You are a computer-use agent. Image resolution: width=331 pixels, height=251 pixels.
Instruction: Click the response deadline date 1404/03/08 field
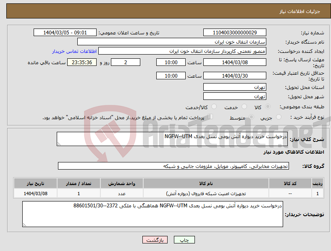(234, 62)
